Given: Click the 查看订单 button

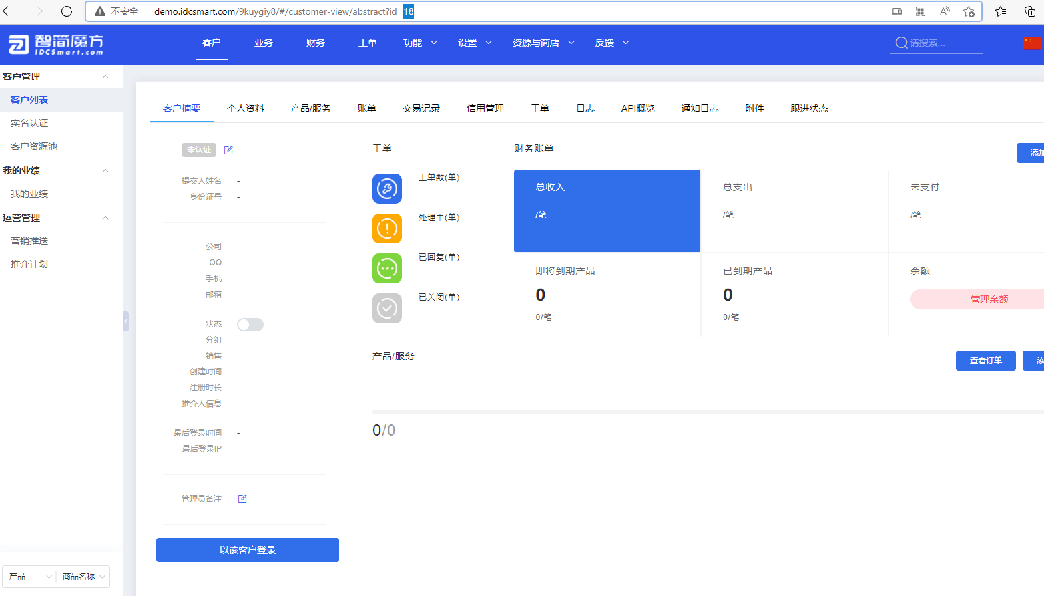Looking at the screenshot, I should 986,361.
